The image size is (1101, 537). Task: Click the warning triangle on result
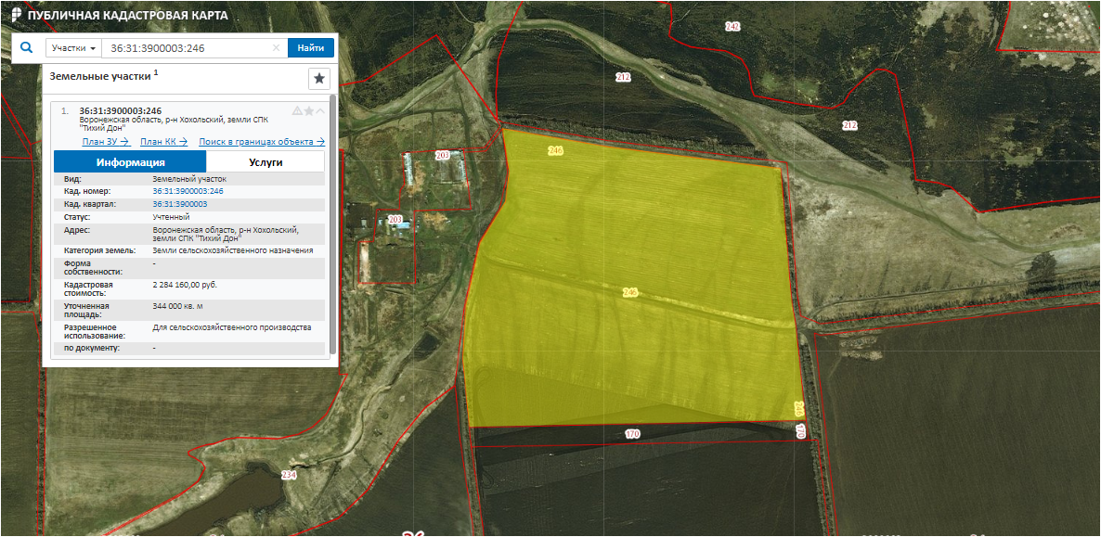[297, 110]
